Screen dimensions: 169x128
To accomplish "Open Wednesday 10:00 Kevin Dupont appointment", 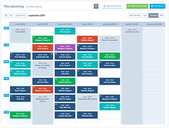I will point(65,64).
